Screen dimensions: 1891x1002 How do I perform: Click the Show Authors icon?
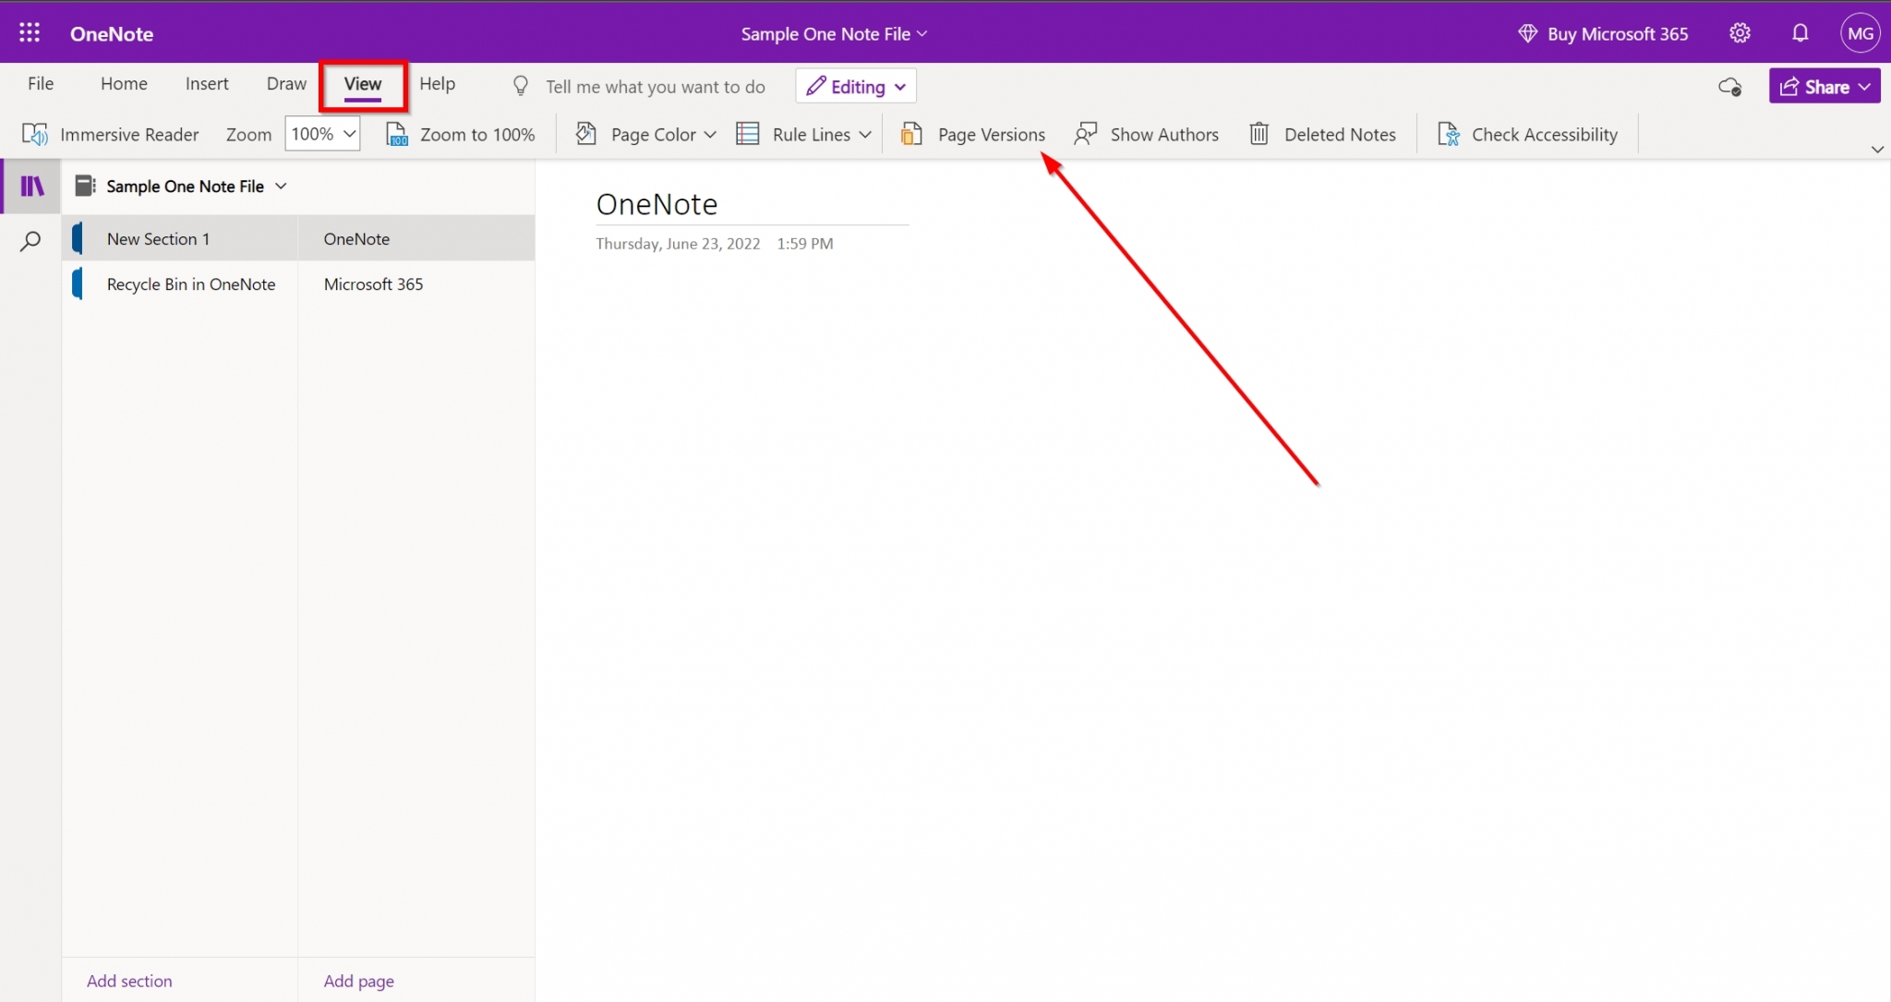(1086, 134)
